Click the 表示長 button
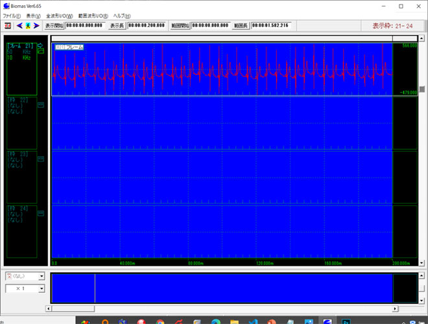The image size is (428, 324). pos(117,26)
